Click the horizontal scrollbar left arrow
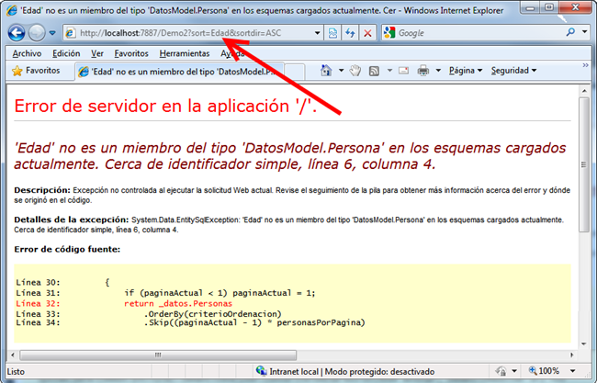The width and height of the screenshot is (597, 383). [x=13, y=355]
